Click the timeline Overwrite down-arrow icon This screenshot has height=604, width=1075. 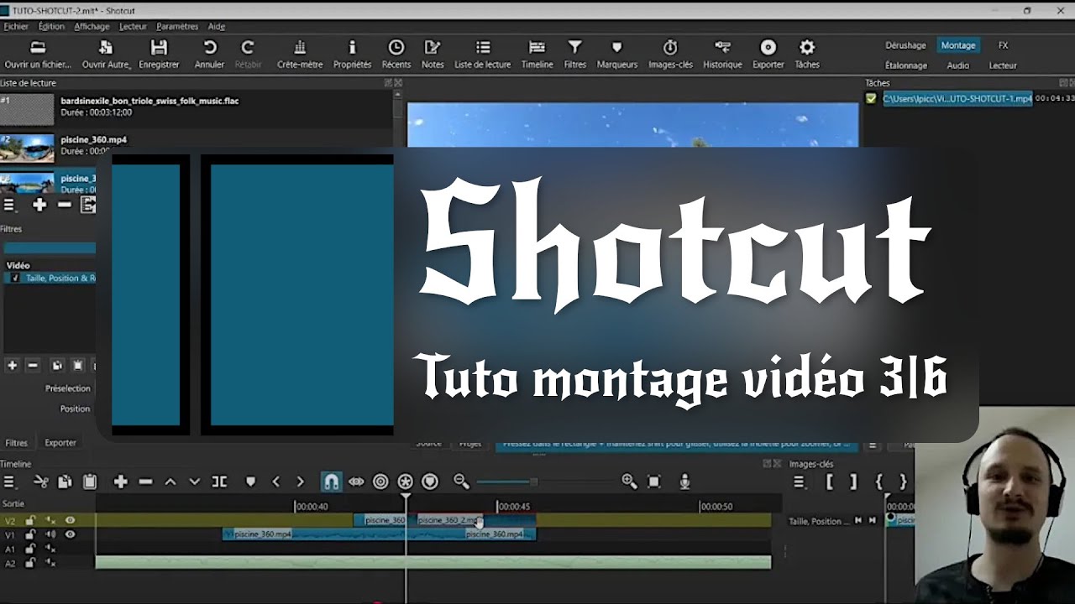tap(195, 482)
